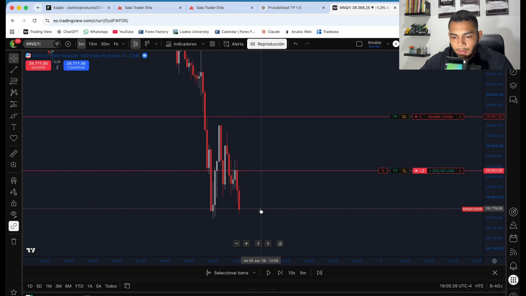Set the YTD date range

79,286
